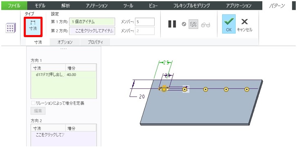Pause the pattern tool
Screen dimensions: 297x148
(x=172, y=24)
